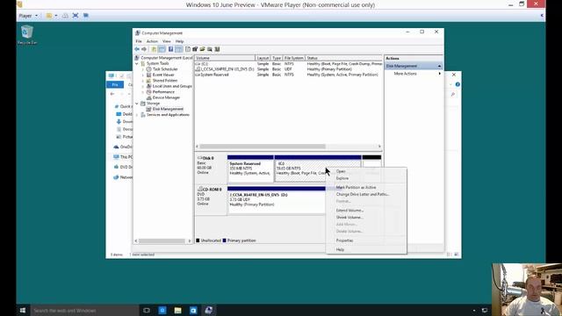Click the Status column header
The height and width of the screenshot is (316, 562).
pos(343,58)
